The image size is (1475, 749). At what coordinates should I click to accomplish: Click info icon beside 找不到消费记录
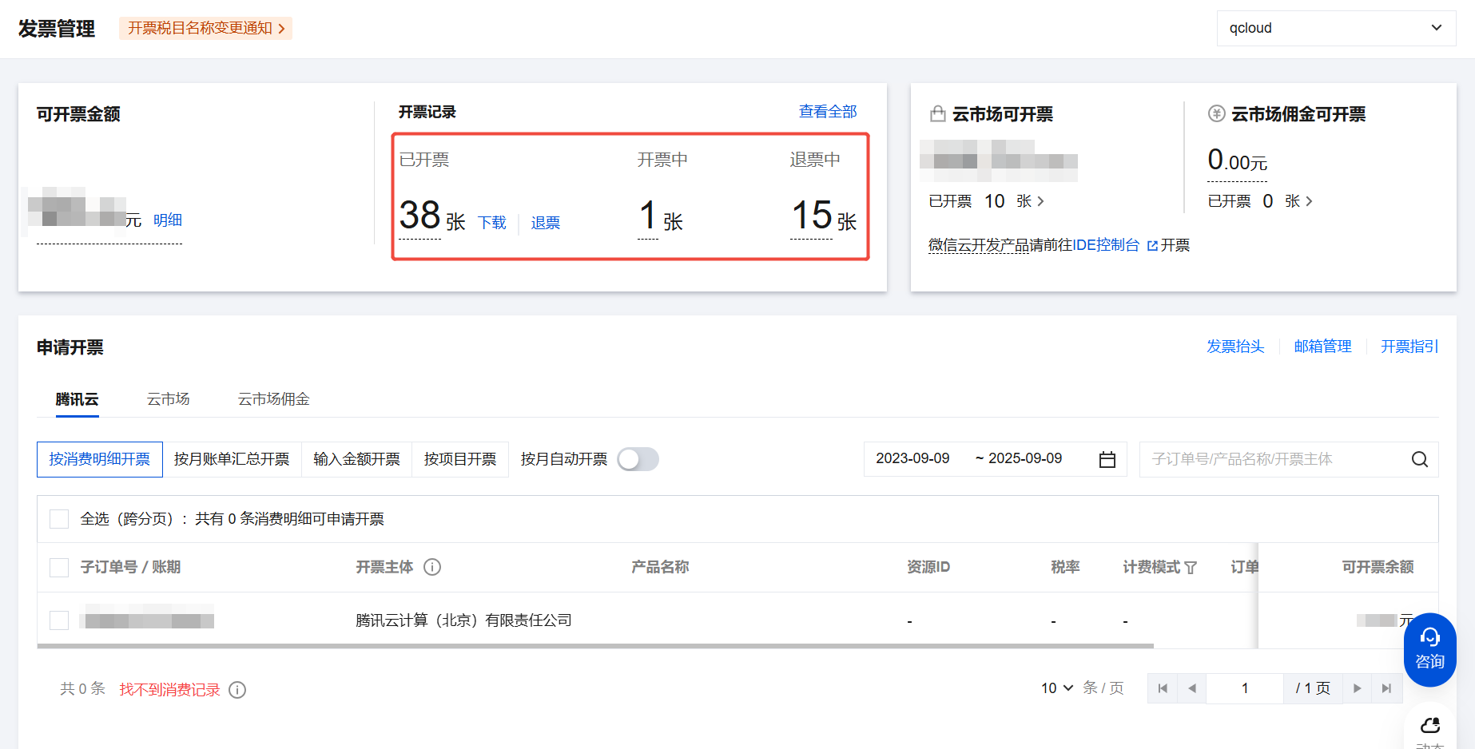pos(237,690)
